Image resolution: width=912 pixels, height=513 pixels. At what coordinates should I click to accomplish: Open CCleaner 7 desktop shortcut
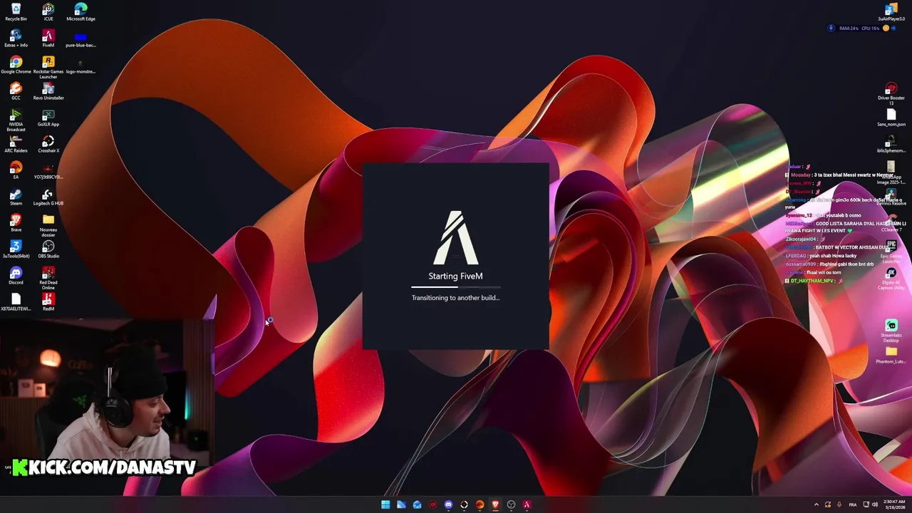[x=891, y=223]
